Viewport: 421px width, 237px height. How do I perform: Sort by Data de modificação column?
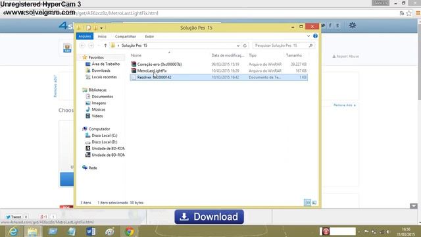pos(228,55)
